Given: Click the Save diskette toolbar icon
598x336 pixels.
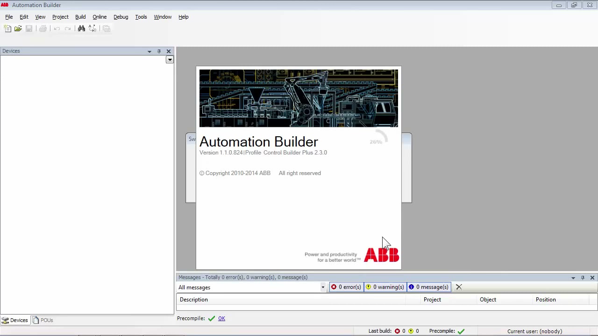Looking at the screenshot, I should [29, 28].
